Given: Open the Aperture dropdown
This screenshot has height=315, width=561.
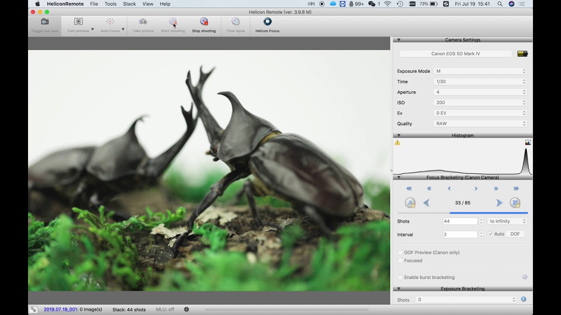Looking at the screenshot, I should 480,92.
